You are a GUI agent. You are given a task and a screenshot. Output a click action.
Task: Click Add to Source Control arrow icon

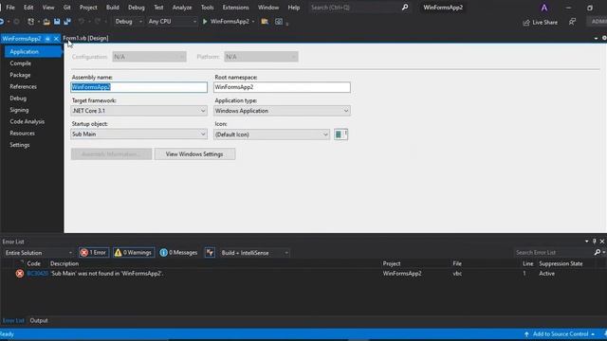[526, 334]
